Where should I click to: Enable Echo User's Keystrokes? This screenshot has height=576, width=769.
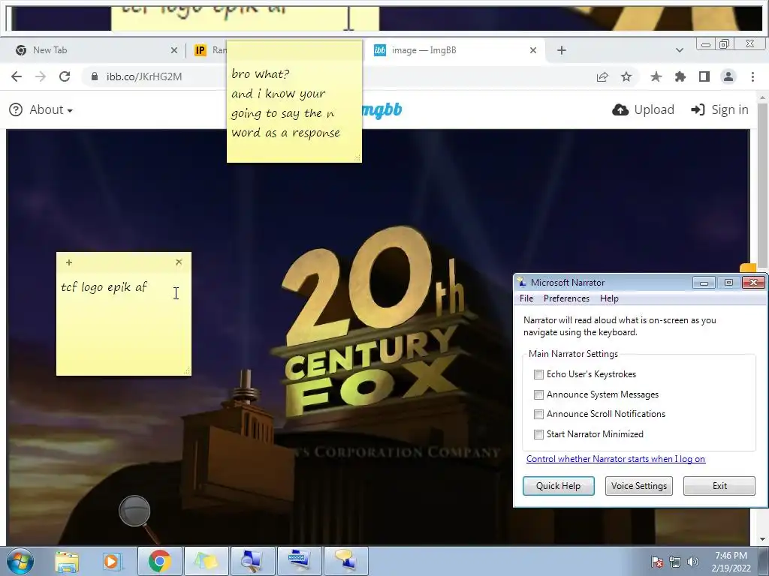point(538,375)
